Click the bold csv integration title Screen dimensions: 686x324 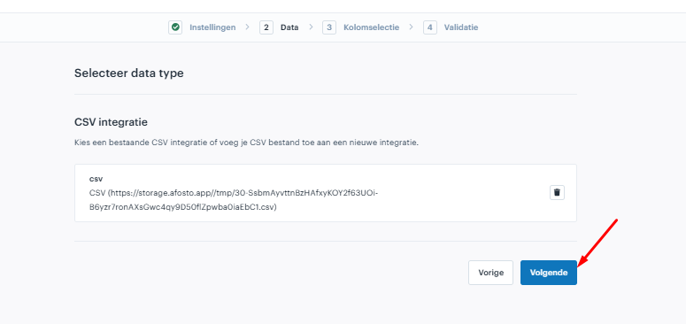96,179
